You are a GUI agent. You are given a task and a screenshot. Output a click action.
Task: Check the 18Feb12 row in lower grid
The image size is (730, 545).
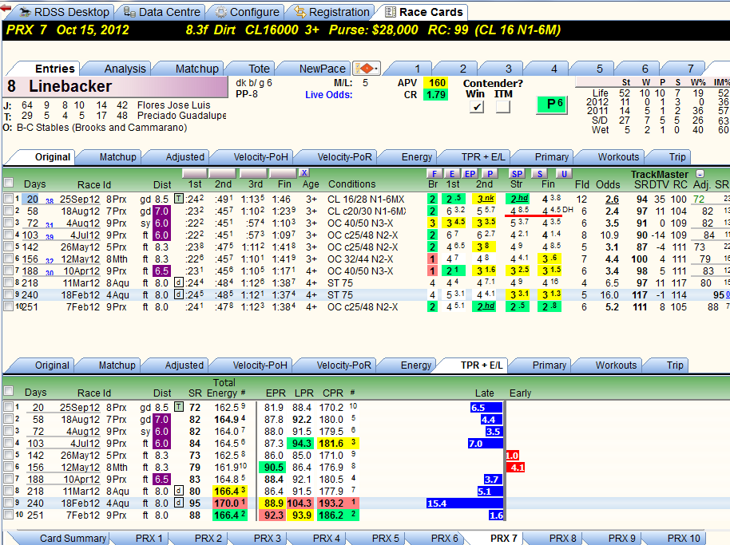pyautogui.click(x=8, y=504)
